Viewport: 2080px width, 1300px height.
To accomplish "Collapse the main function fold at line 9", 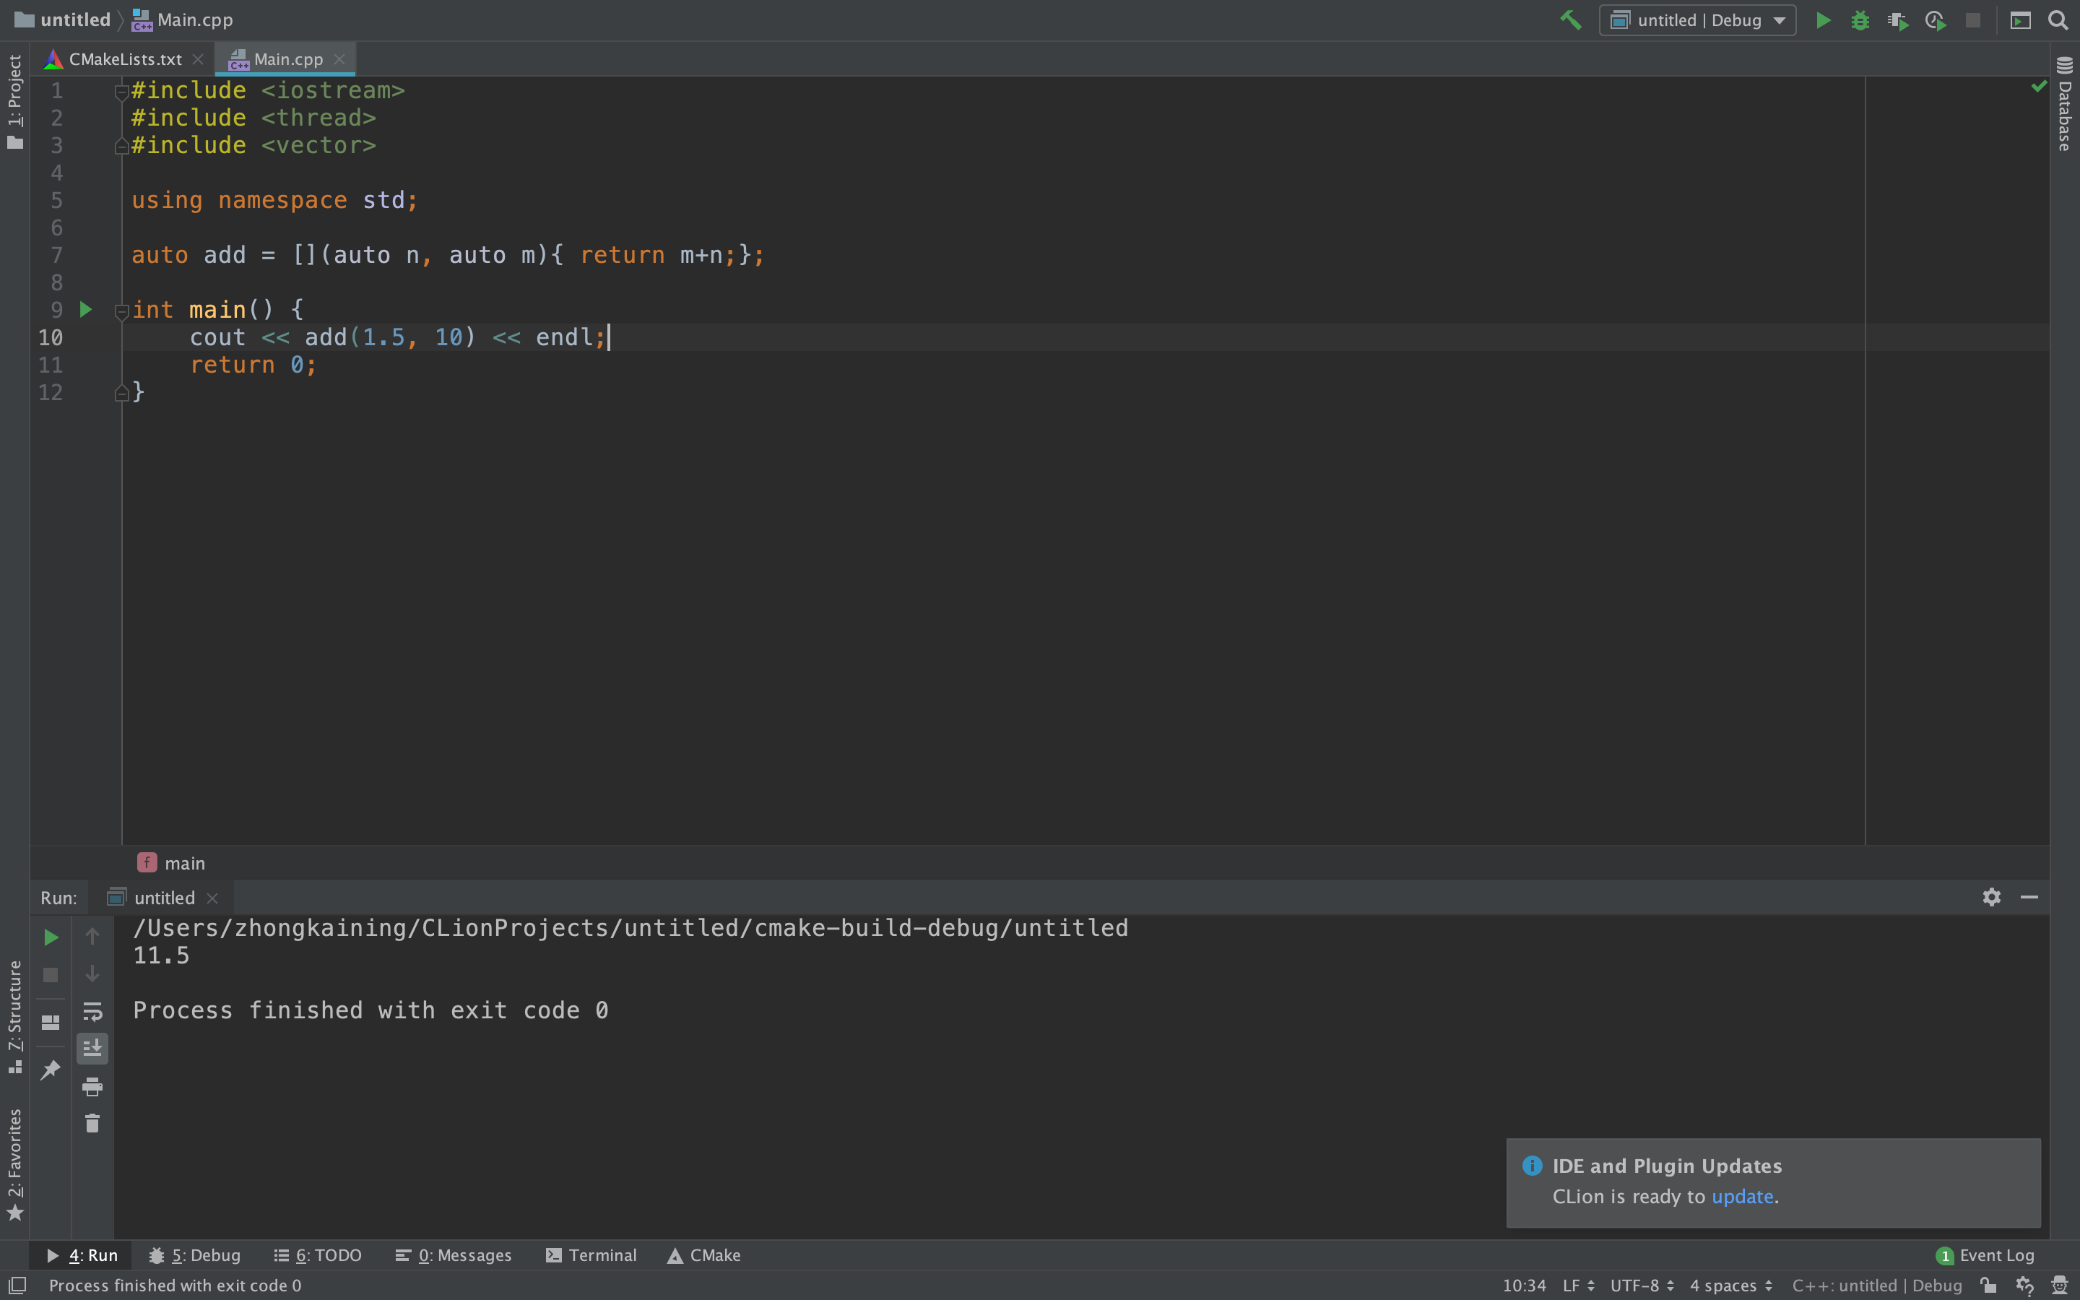I will click(x=121, y=311).
